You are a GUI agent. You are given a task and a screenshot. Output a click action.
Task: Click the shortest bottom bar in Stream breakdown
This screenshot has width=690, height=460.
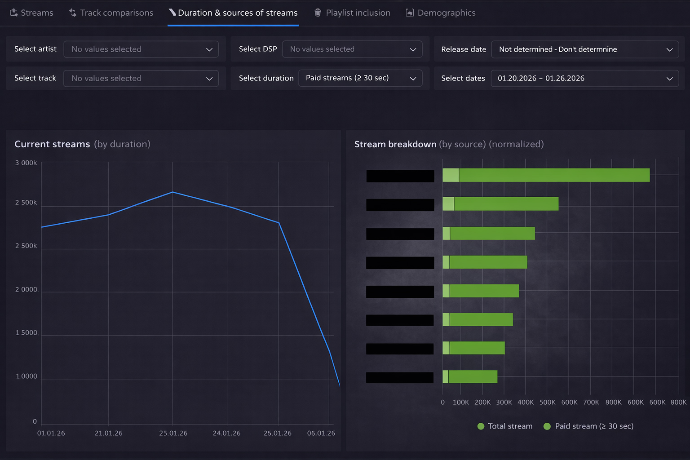pos(470,376)
